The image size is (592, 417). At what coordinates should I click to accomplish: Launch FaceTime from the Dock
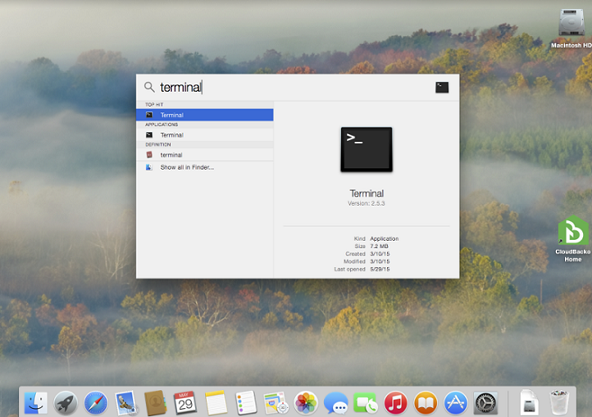[365, 402]
